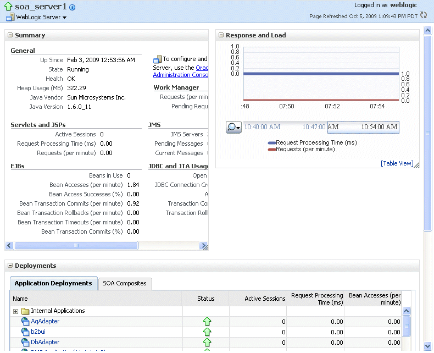Click the Bean Accesses value '1.84'
The height and width of the screenshot is (353, 434).
click(x=133, y=185)
